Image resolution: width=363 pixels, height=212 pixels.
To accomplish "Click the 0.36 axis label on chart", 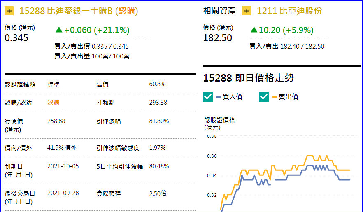I will point(212,156).
